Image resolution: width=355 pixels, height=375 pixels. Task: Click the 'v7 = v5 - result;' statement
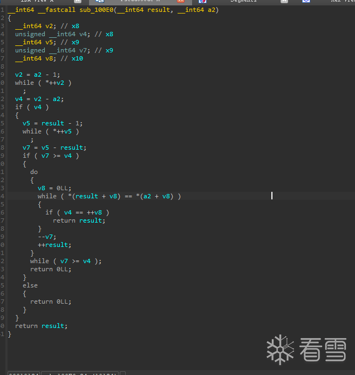point(54,148)
